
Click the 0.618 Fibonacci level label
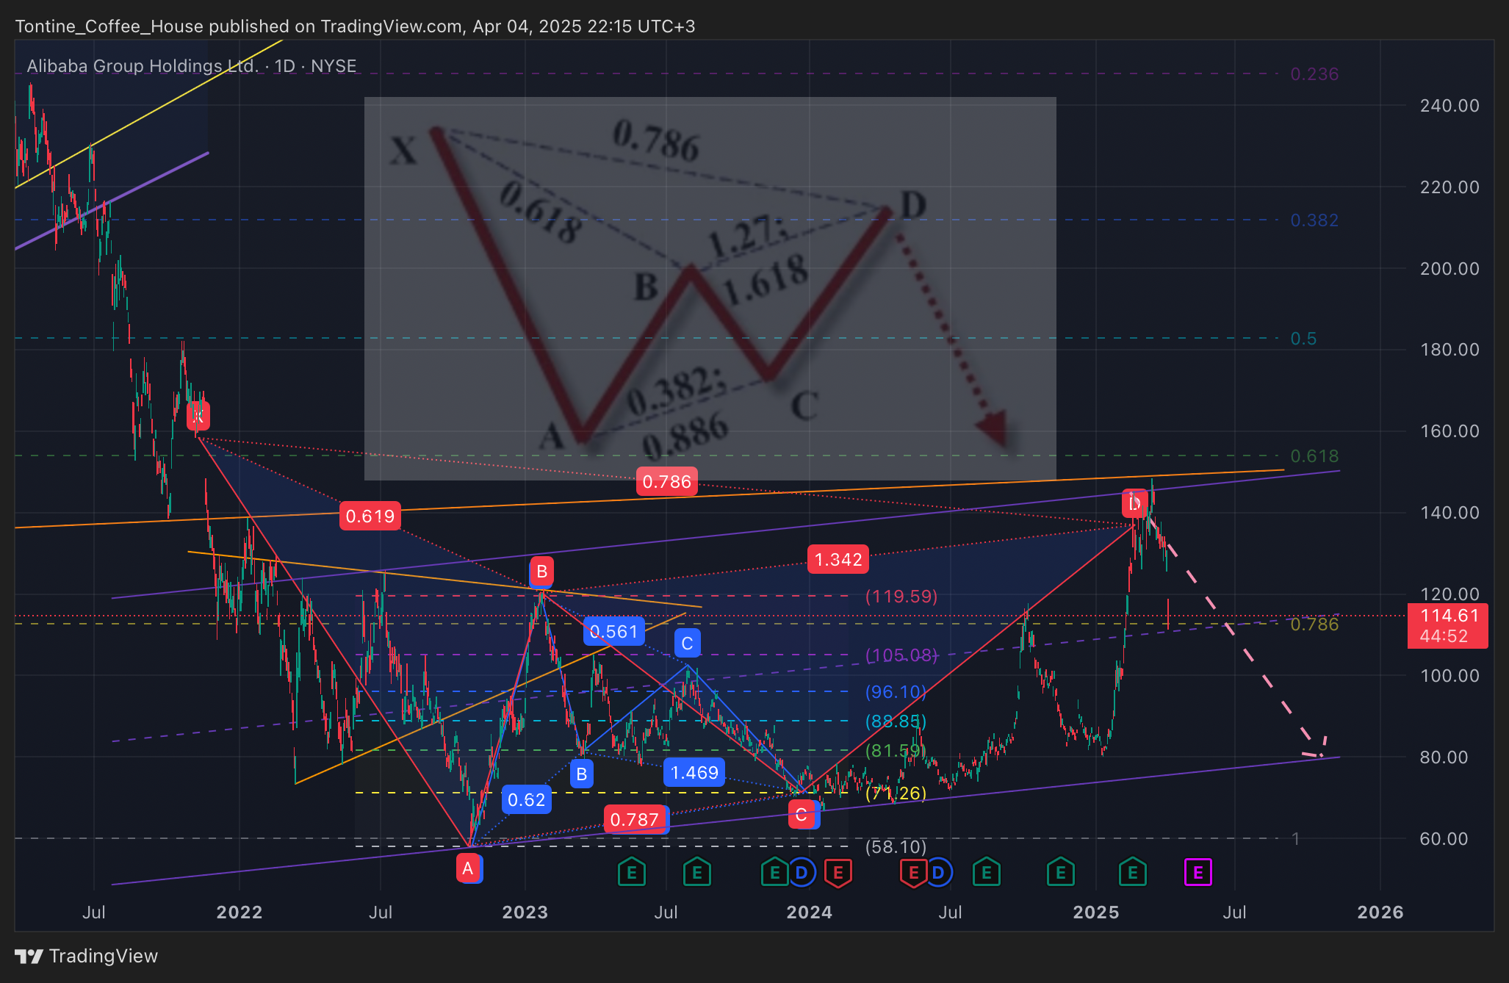click(x=1314, y=456)
